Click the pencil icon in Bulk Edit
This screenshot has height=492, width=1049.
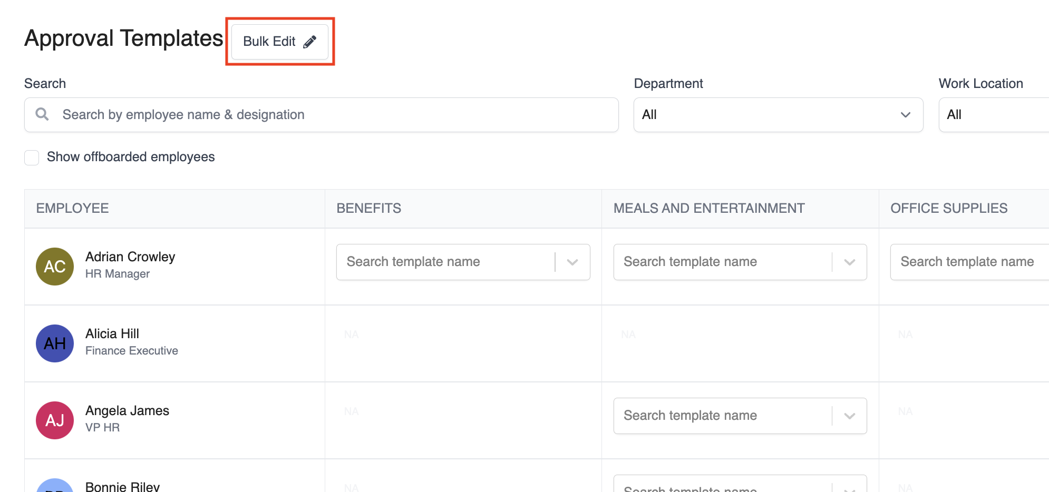[x=310, y=42]
